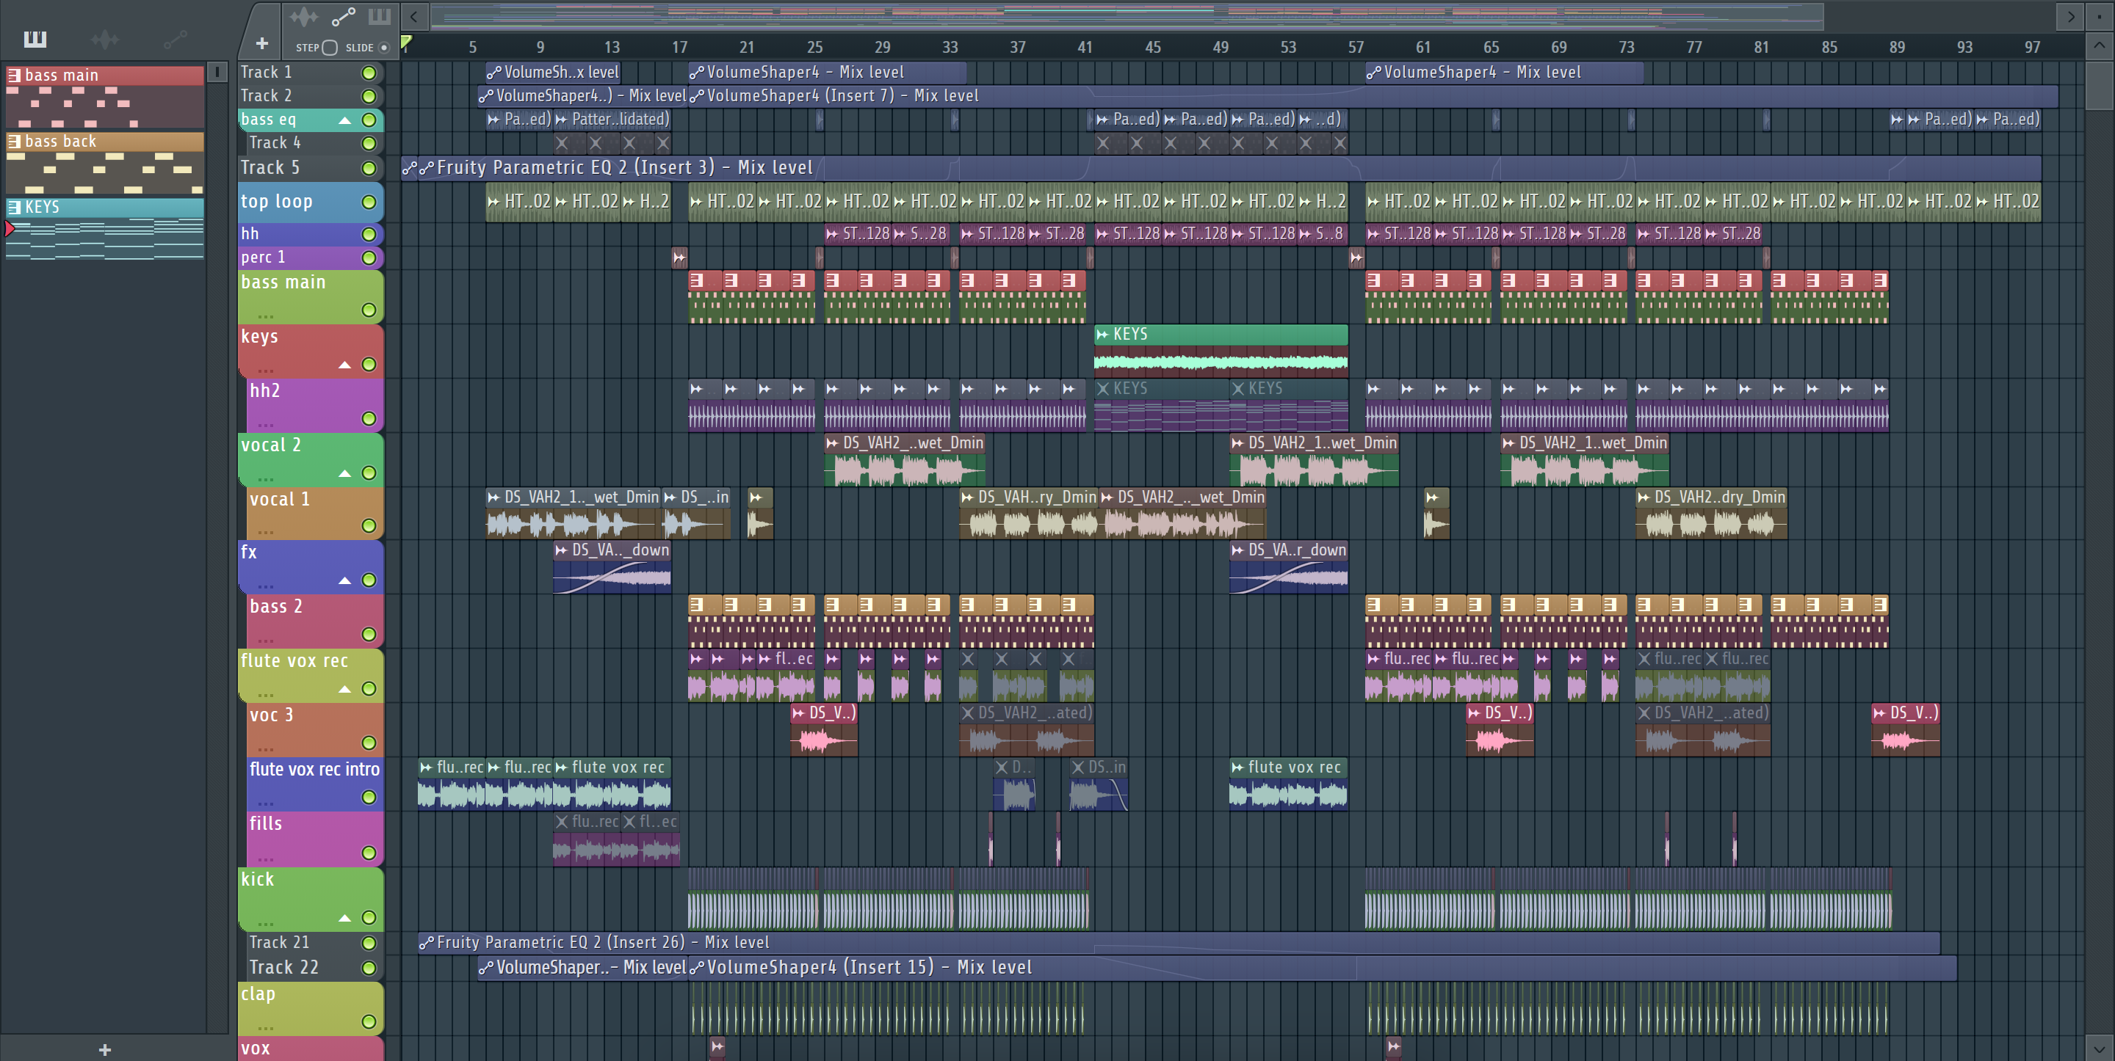
Task: Click pattern icon beside KEYS in picker
Action: 14,207
